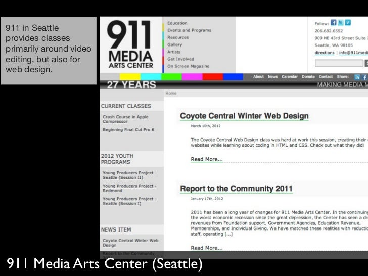The width and height of the screenshot is (368, 276).
Task: Click the March 10th, 2012 date
Action: [x=206, y=126]
